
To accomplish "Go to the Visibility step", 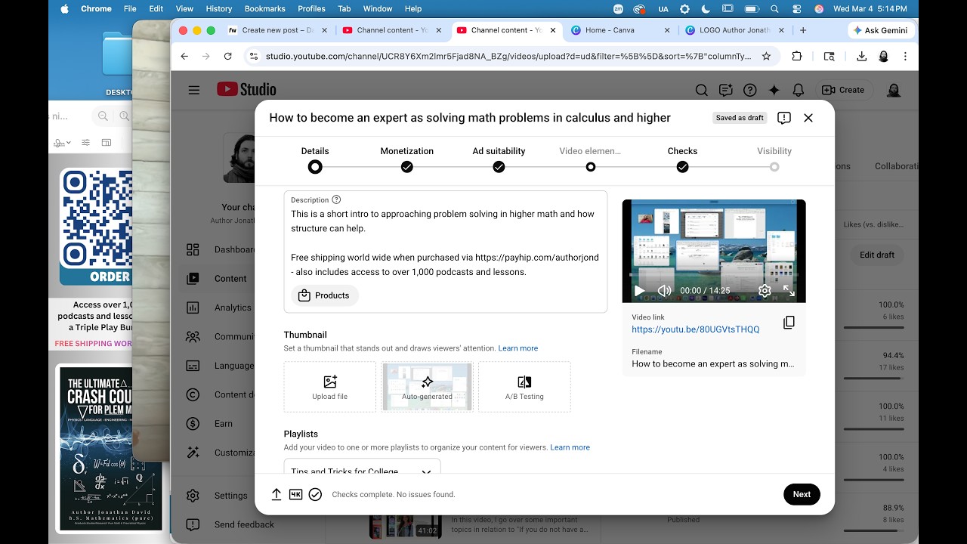I will tap(774, 159).
